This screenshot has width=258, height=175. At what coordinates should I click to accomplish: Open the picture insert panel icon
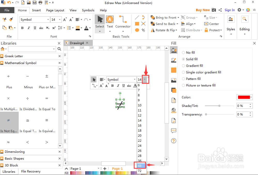174,80
